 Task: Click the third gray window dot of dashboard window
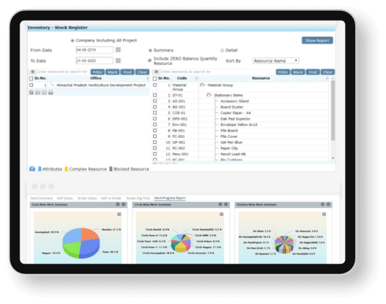[x=51, y=186]
